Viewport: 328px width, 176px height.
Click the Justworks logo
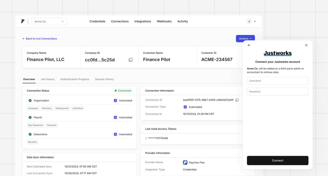[278, 53]
